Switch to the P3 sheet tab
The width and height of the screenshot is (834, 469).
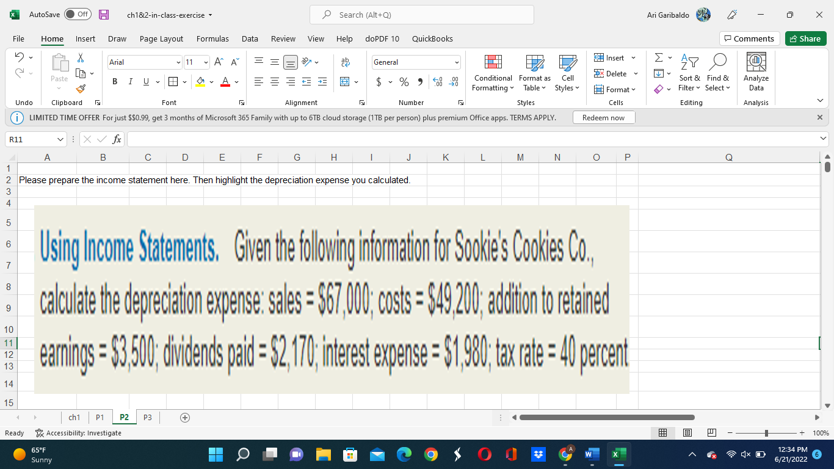[x=147, y=417]
